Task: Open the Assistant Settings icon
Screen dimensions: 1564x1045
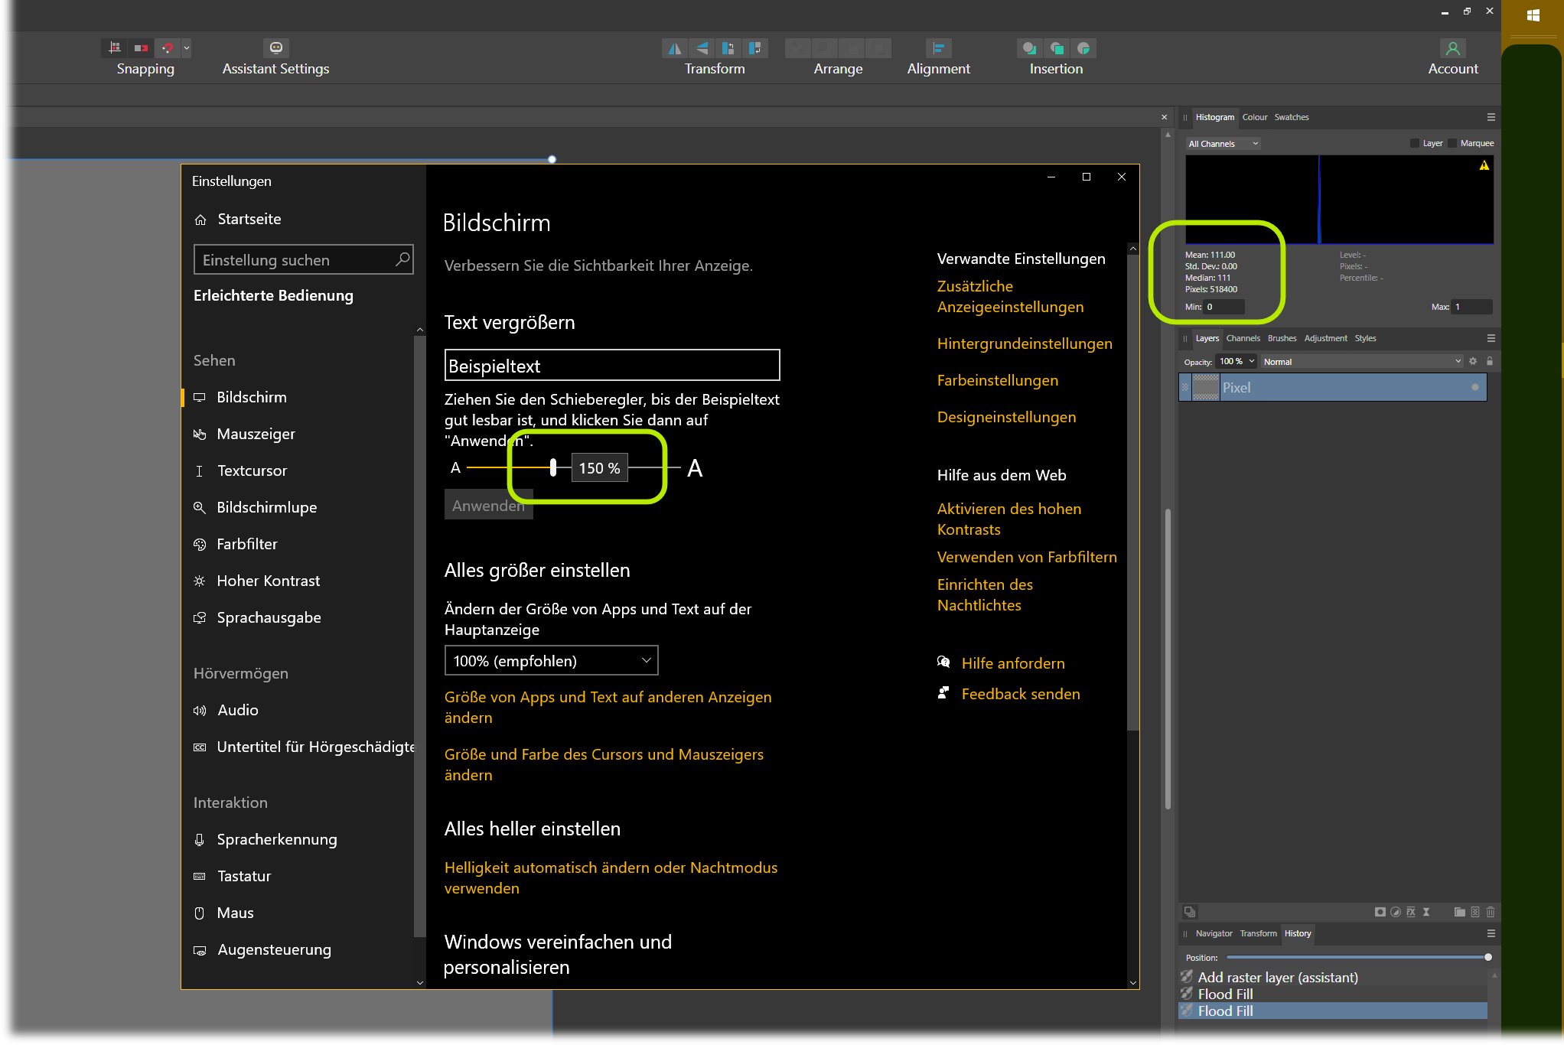Action: pos(275,47)
